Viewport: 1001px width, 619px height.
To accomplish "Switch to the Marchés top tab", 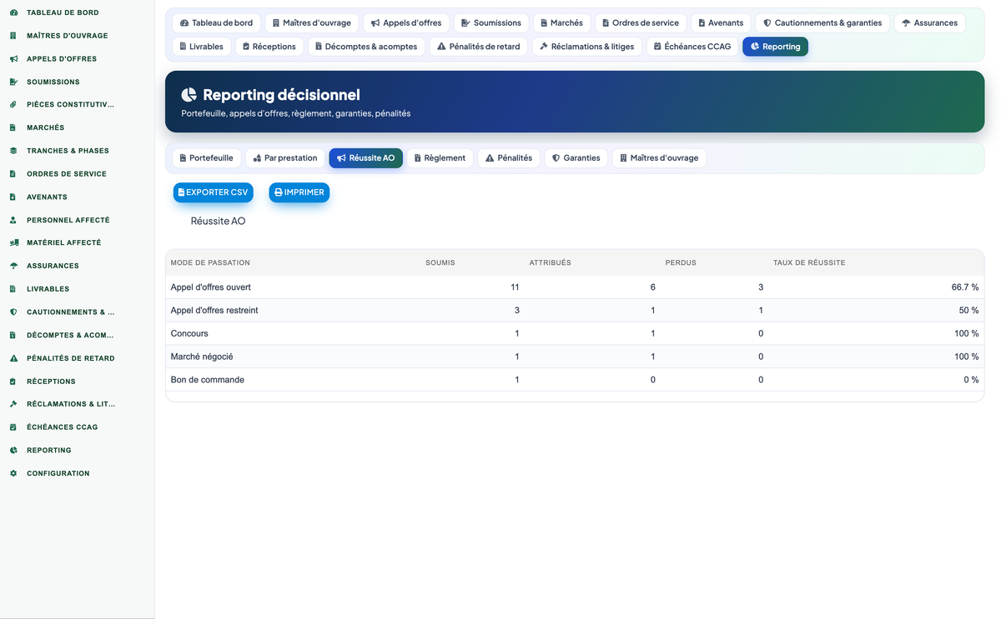I will (x=561, y=23).
